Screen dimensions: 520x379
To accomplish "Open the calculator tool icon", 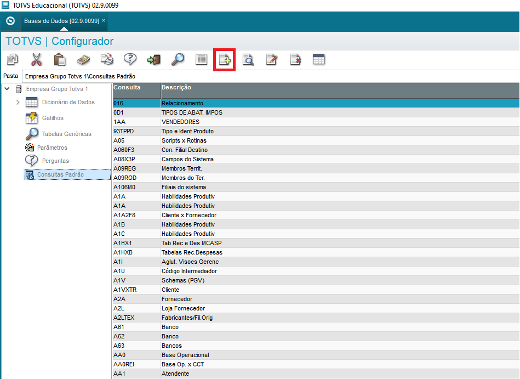I will coord(83,60).
